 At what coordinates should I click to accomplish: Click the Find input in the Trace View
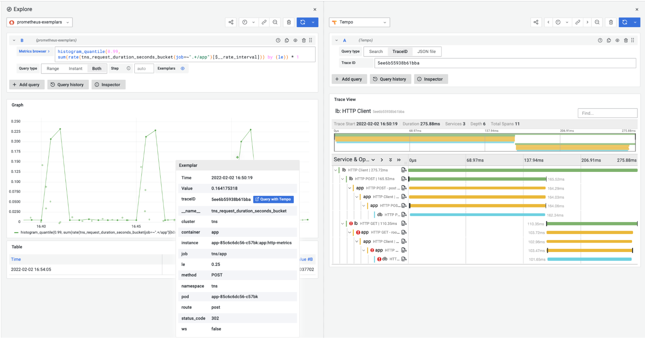click(x=607, y=113)
